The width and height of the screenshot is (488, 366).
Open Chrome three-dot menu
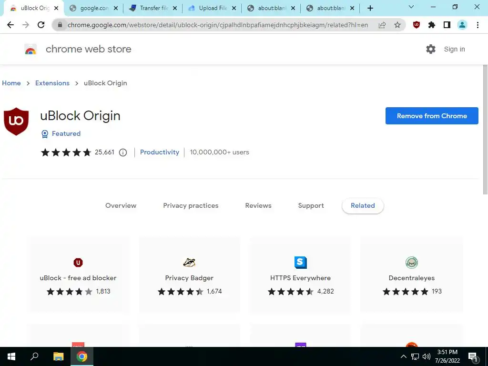tap(478, 25)
